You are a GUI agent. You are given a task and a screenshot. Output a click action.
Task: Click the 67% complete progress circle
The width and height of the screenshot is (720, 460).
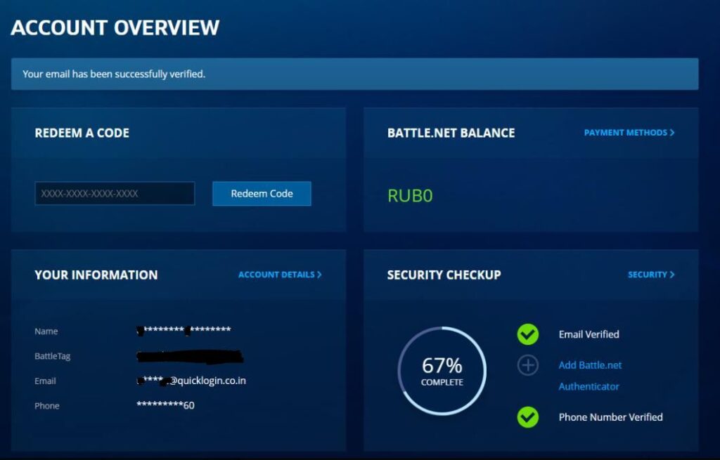coord(442,371)
